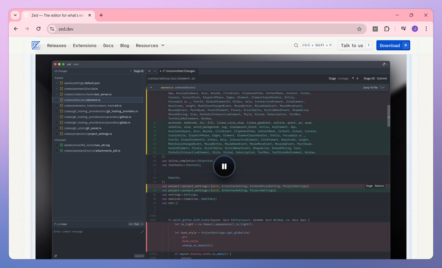Navigate to the Blog
The width and height of the screenshot is (442, 268).
124,45
